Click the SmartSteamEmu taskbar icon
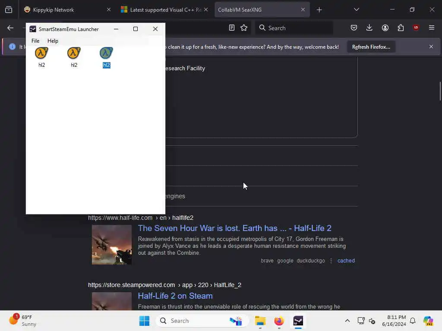 298,321
